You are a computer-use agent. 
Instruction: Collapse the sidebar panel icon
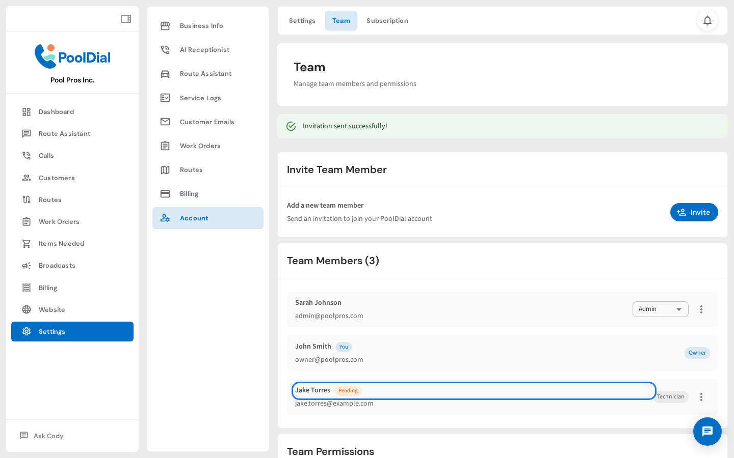pyautogui.click(x=125, y=19)
